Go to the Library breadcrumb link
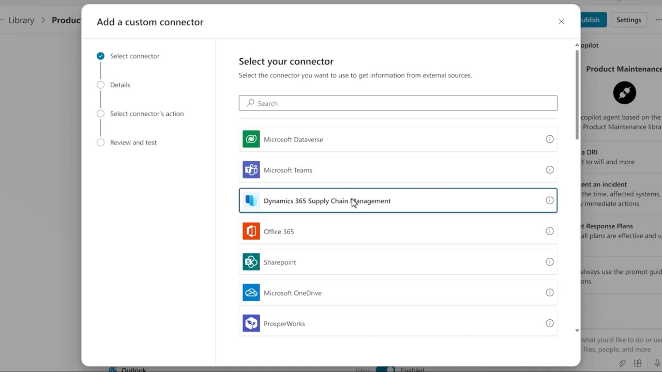Viewport: 662px width, 372px height. 21,20
